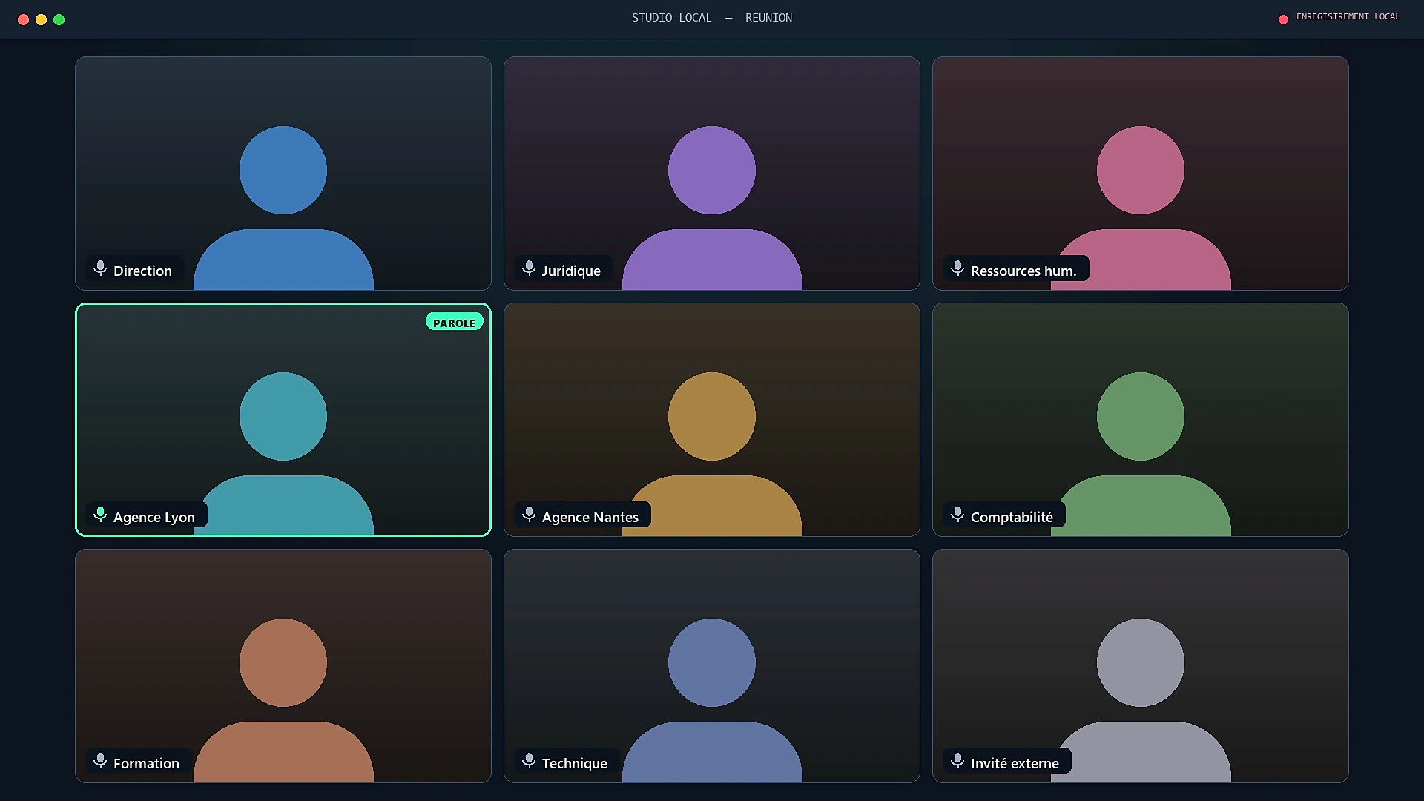Click the "Direction" name label
The width and height of the screenshot is (1424, 801).
tap(142, 271)
